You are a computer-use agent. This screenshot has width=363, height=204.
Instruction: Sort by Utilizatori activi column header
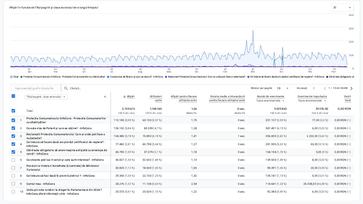point(155,98)
